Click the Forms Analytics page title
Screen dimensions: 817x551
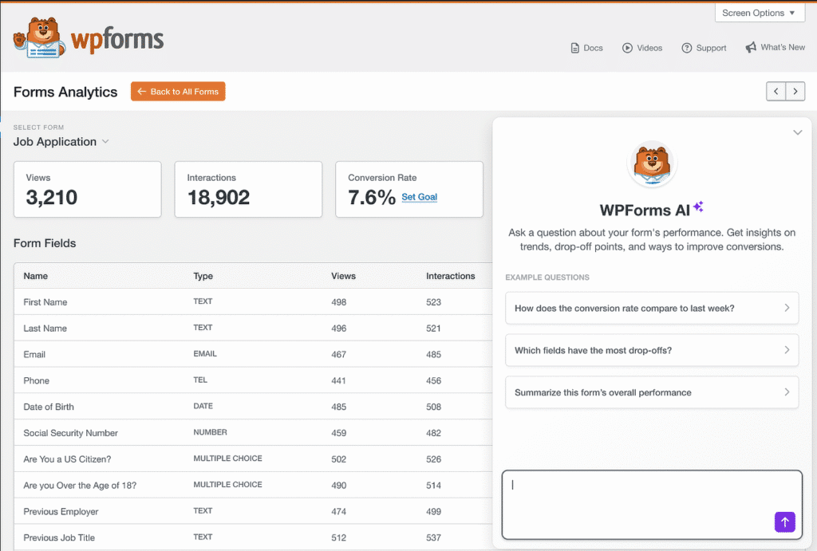65,92
